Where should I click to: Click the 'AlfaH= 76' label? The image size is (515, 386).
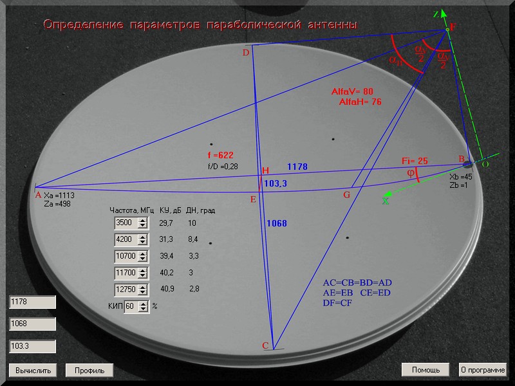[x=360, y=102]
